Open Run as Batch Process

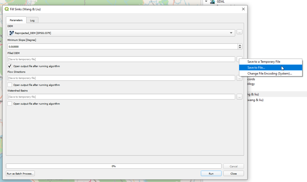[19, 173]
